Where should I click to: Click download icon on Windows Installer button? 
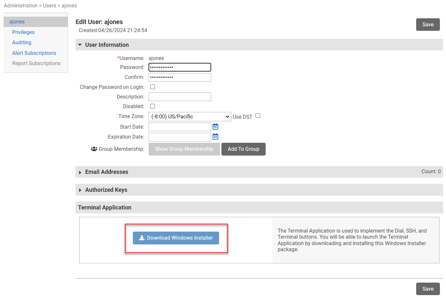click(x=142, y=238)
